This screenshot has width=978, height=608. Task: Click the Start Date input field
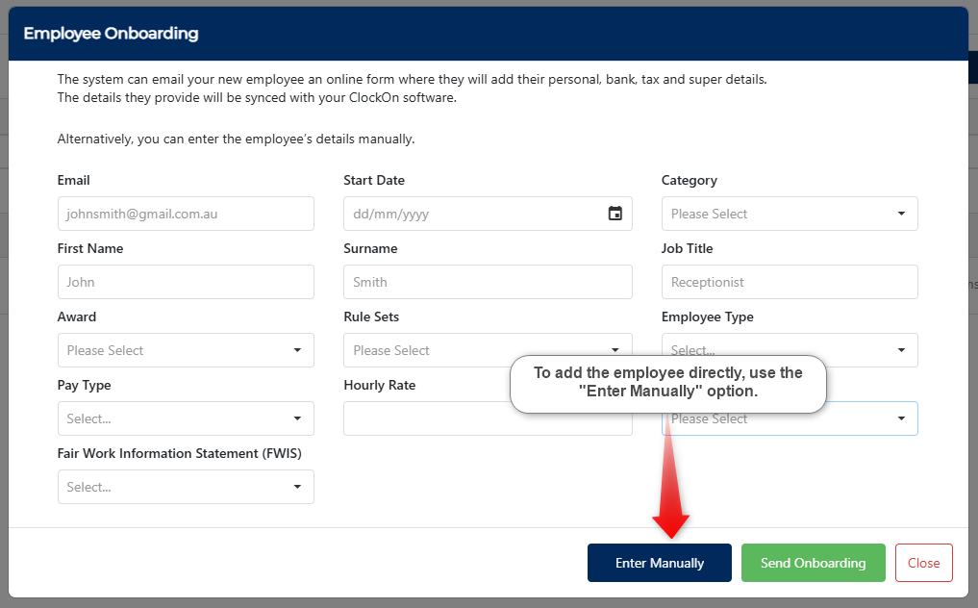(x=471, y=214)
